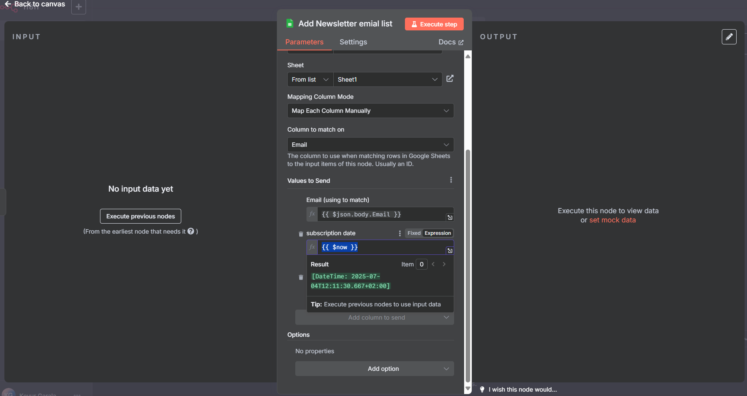Viewport: 747px width, 396px height.
Task: Click the help question mark icon
Action: click(191, 231)
